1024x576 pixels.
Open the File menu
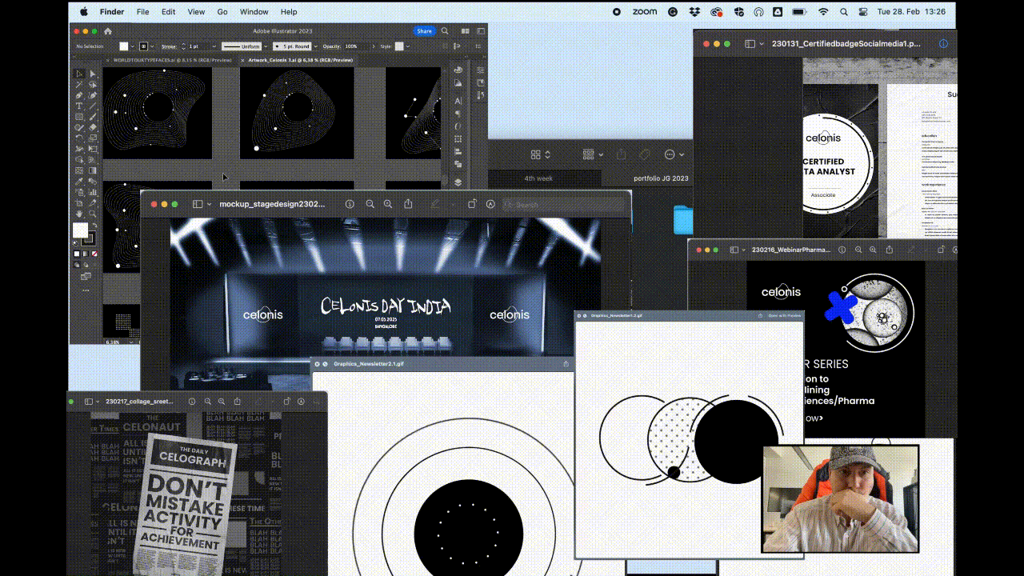[x=142, y=12]
